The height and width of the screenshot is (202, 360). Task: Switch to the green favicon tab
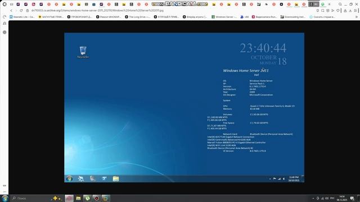pos(322,4)
